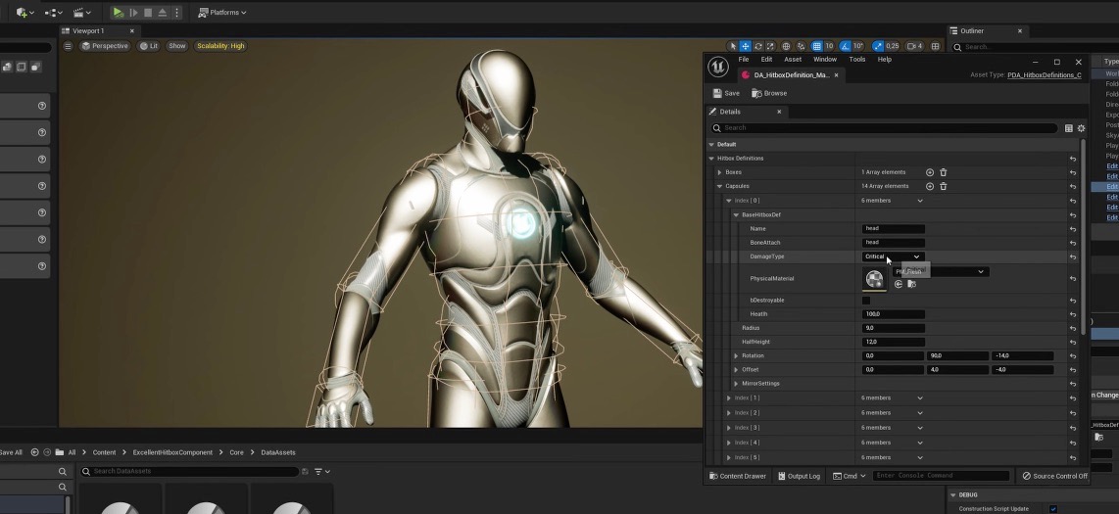Open the Tools menu in the asset editor
Image resolution: width=1119 pixels, height=514 pixels.
click(x=857, y=59)
